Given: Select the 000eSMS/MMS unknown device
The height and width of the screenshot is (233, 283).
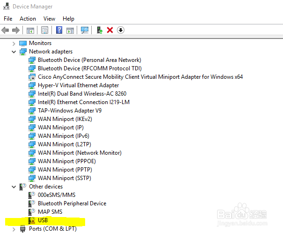Looking at the screenshot, I should click(57, 195).
